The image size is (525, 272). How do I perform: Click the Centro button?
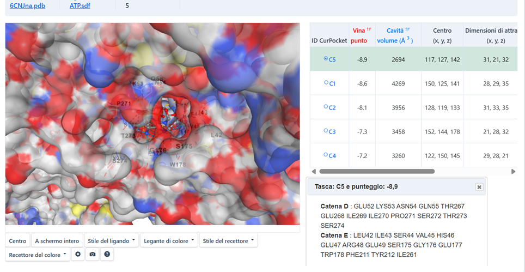[18, 240]
